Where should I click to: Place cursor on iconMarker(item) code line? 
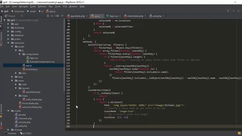(99, 90)
